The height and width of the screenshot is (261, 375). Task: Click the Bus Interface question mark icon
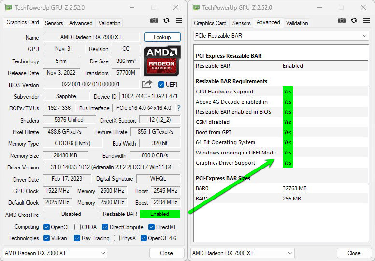(179, 108)
